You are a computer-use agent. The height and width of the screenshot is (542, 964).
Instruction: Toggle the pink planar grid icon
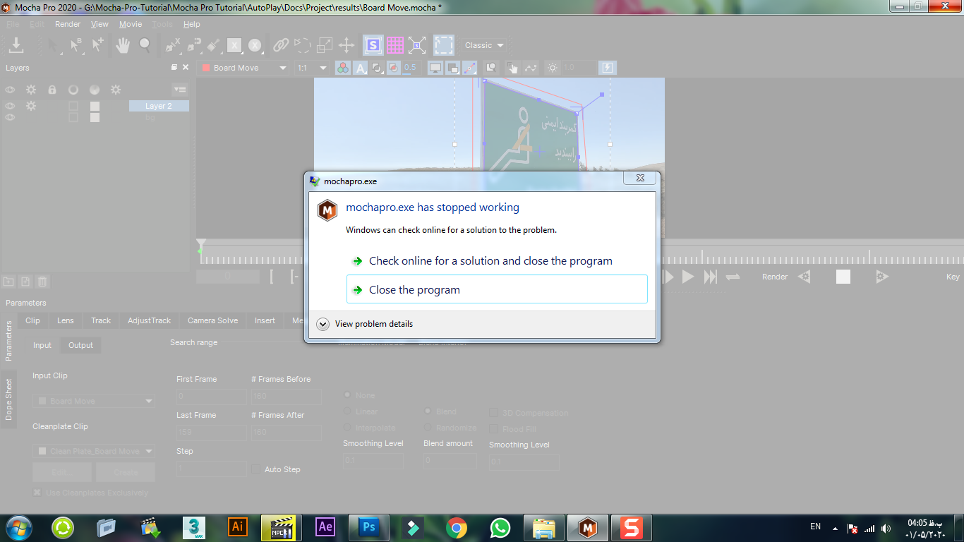point(394,45)
